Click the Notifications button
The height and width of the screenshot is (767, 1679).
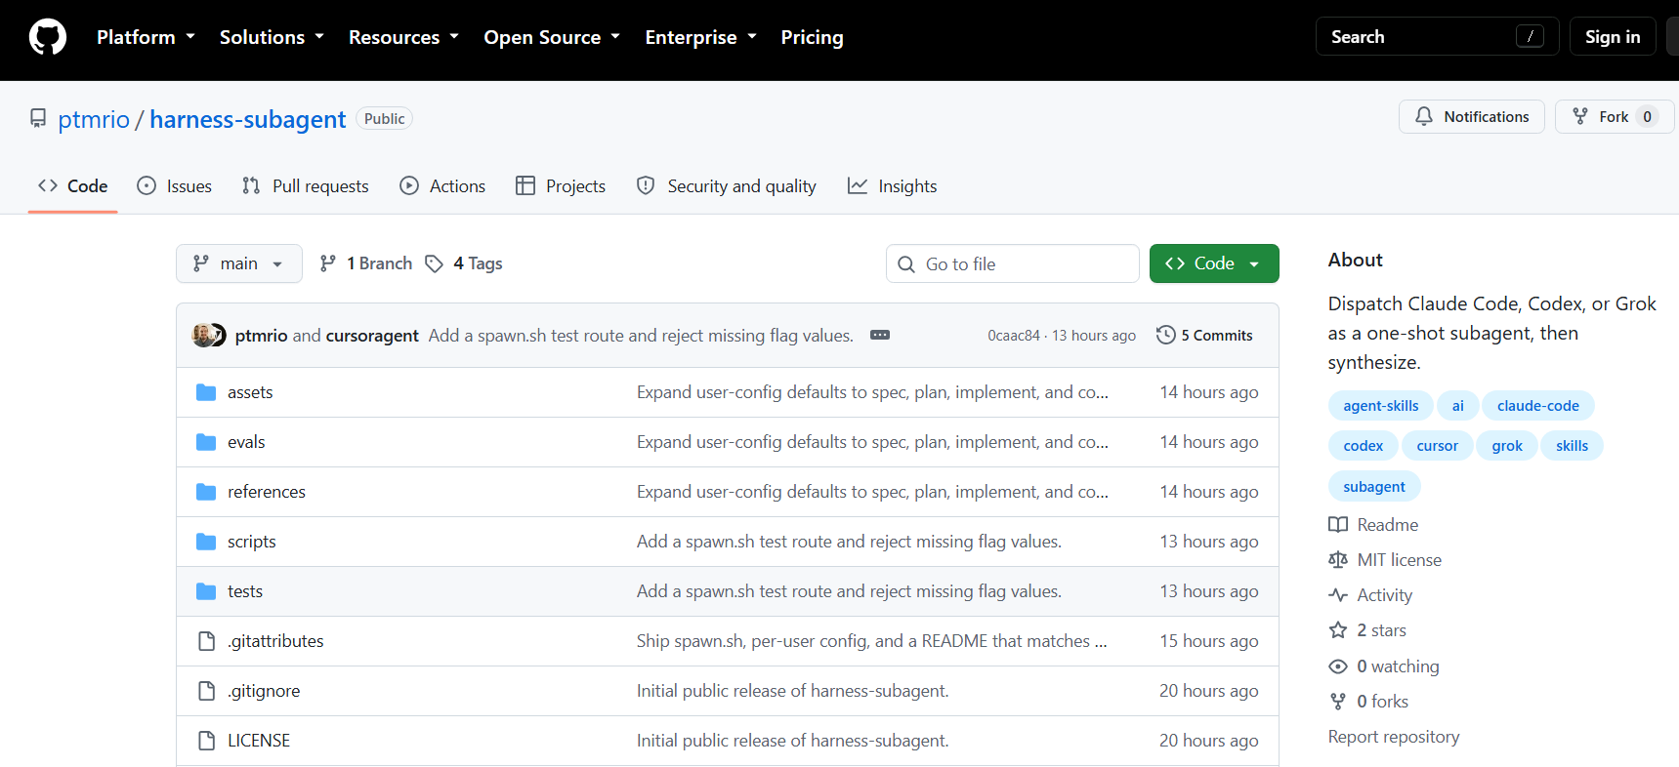tap(1472, 116)
